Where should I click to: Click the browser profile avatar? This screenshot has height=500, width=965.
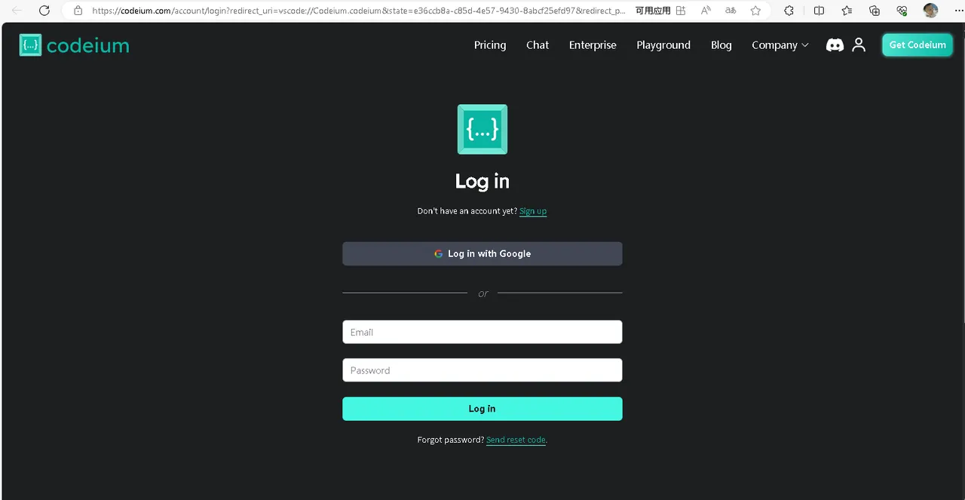point(931,11)
